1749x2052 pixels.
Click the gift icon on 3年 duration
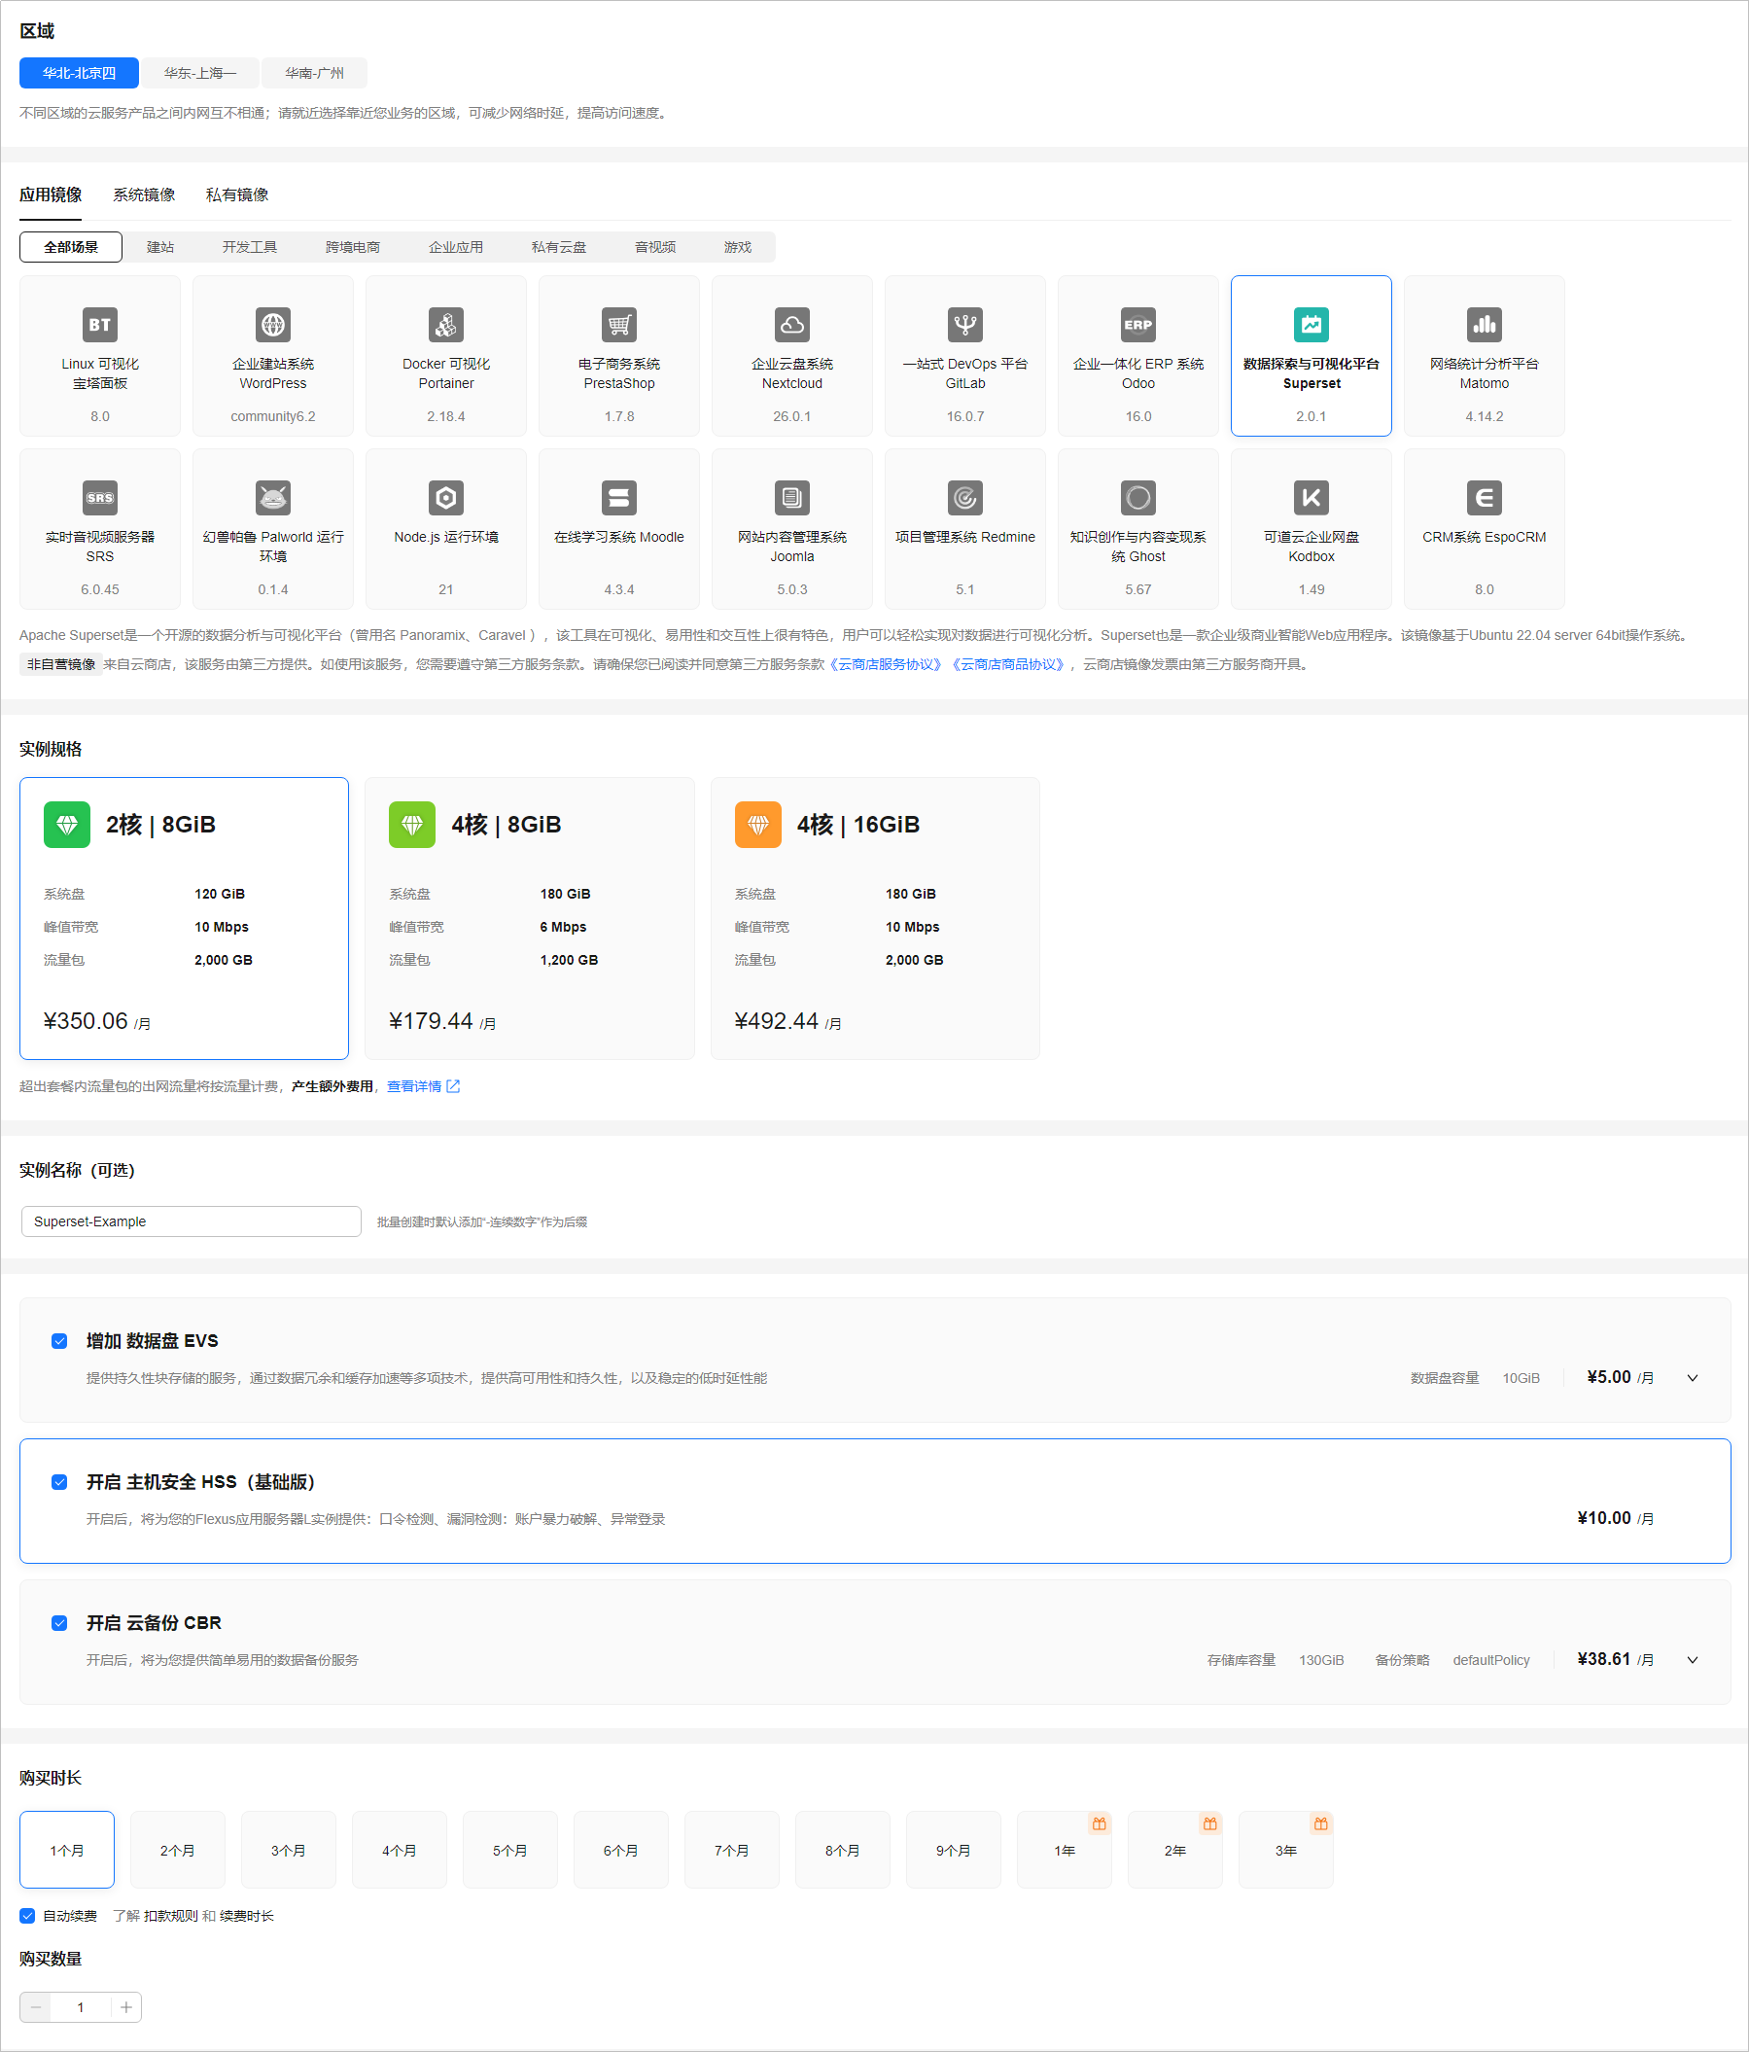coord(1321,1824)
